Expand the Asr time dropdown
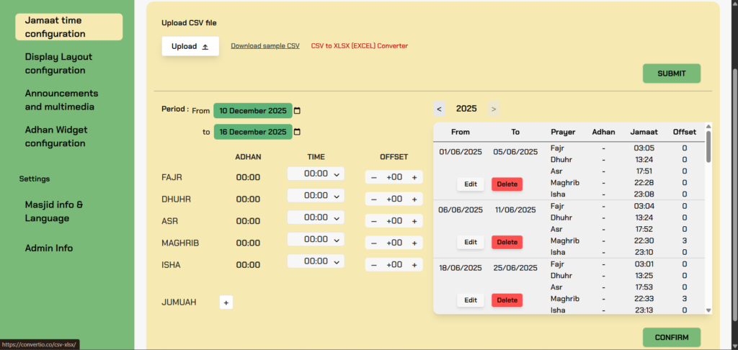The width and height of the screenshot is (738, 350). pyautogui.click(x=316, y=217)
